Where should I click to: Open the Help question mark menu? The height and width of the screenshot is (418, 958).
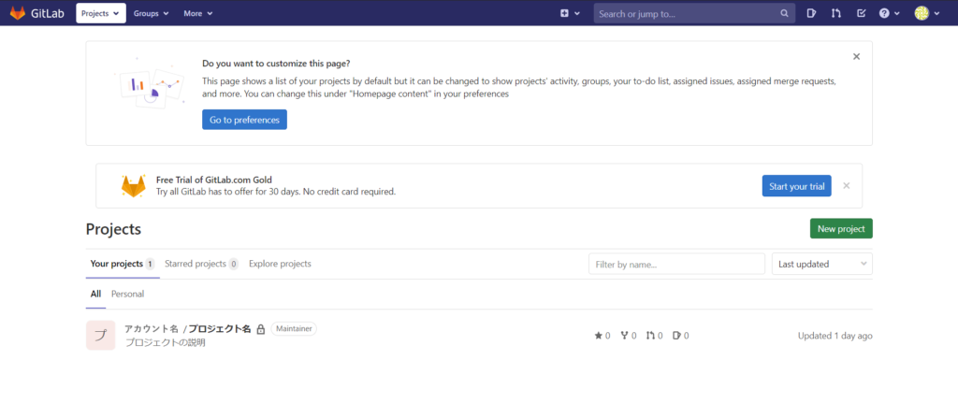[x=889, y=13]
